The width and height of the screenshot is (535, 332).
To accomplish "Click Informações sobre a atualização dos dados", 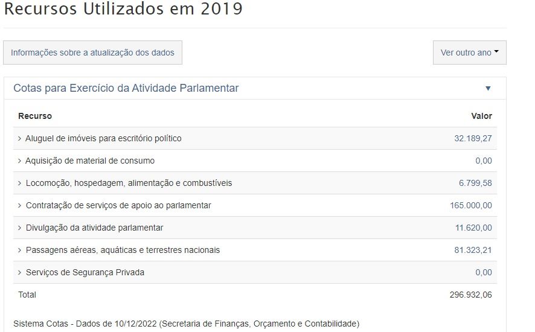I will pos(92,53).
